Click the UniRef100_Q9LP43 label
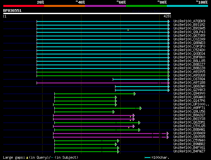The width and height of the screenshot is (211, 160). (189, 32)
